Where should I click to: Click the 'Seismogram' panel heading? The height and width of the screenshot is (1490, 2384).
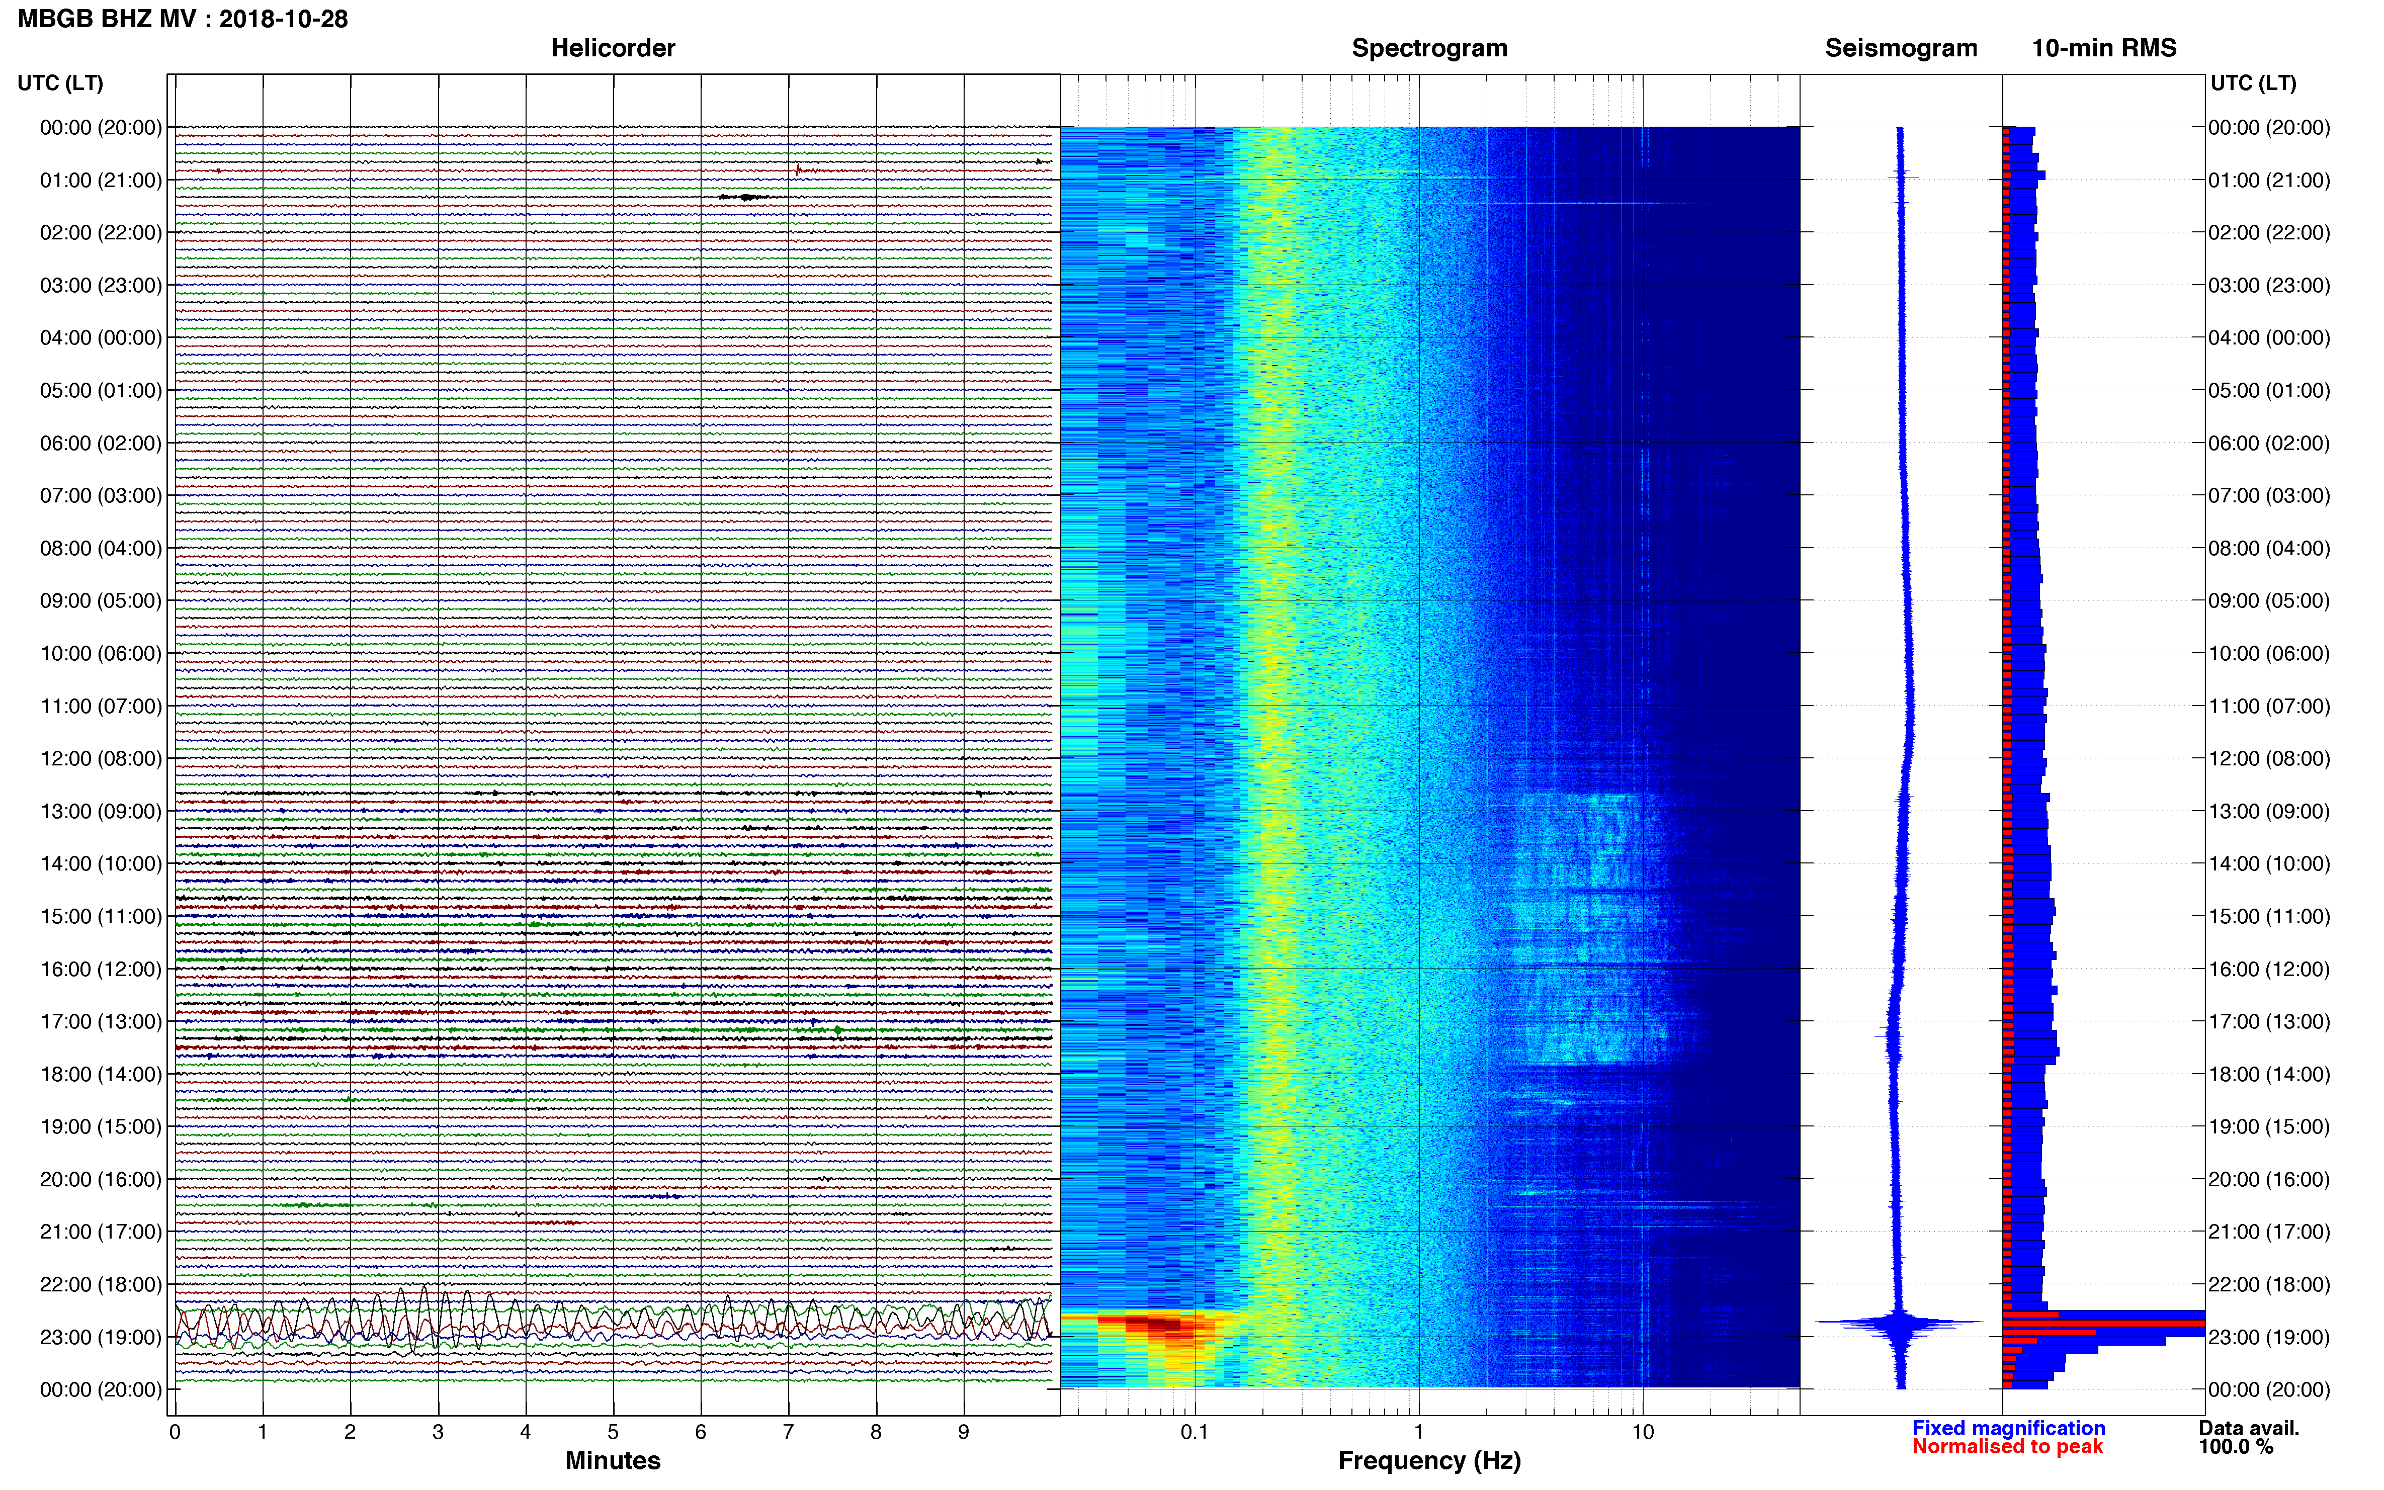pos(1900,47)
